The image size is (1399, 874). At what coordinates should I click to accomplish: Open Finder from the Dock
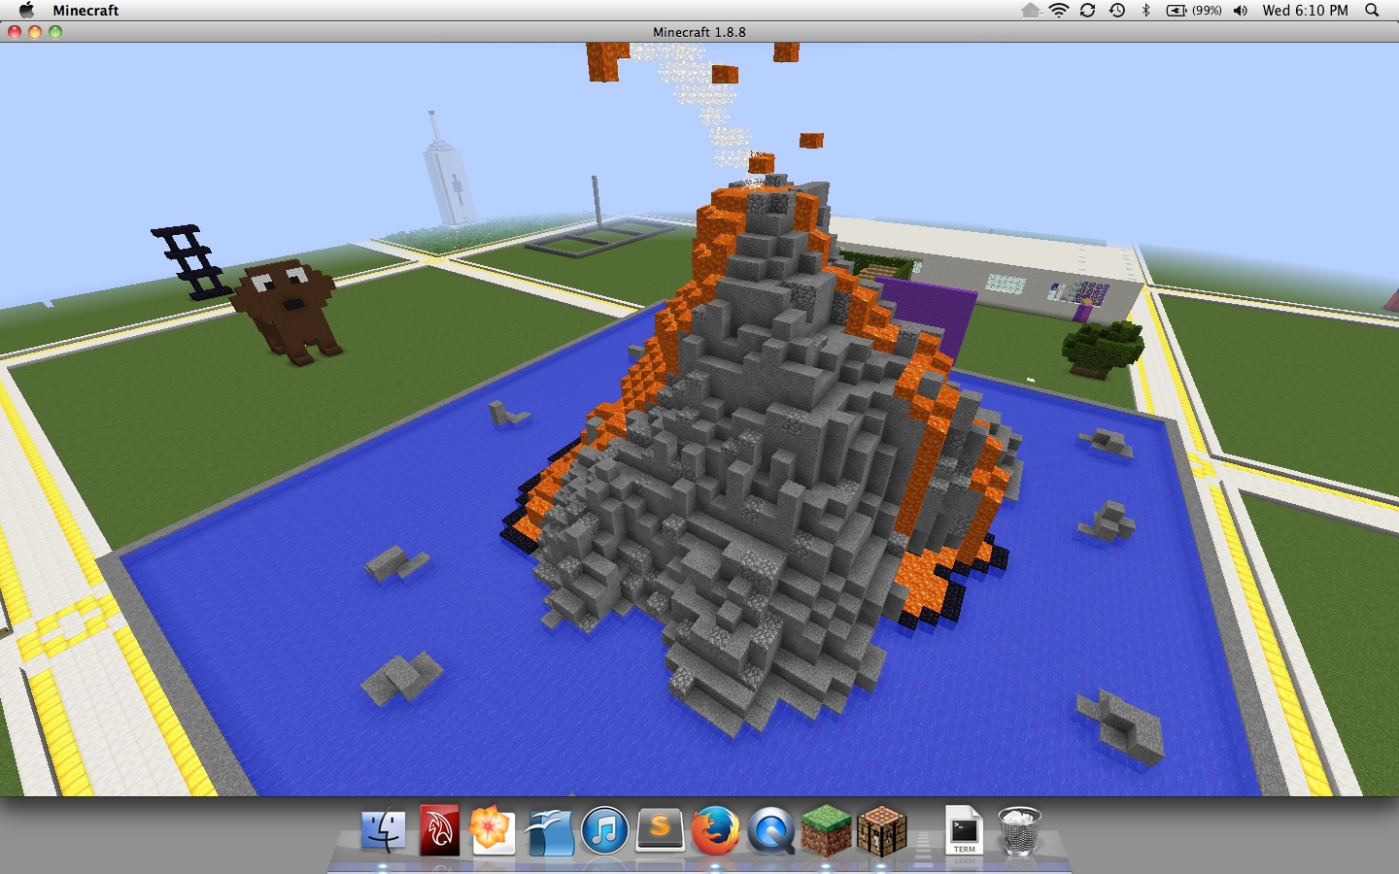pos(384,831)
